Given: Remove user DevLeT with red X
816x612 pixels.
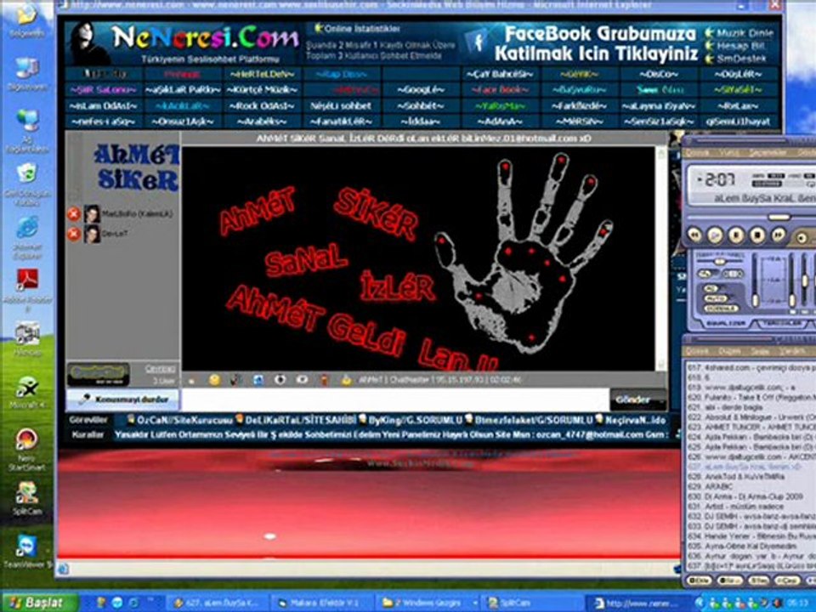Looking at the screenshot, I should (x=73, y=234).
